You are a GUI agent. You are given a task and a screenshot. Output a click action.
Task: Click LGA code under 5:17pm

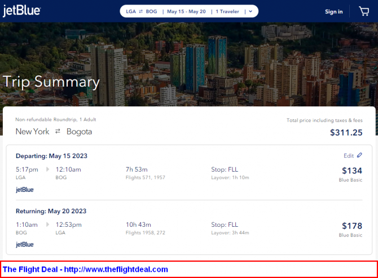tap(20, 177)
